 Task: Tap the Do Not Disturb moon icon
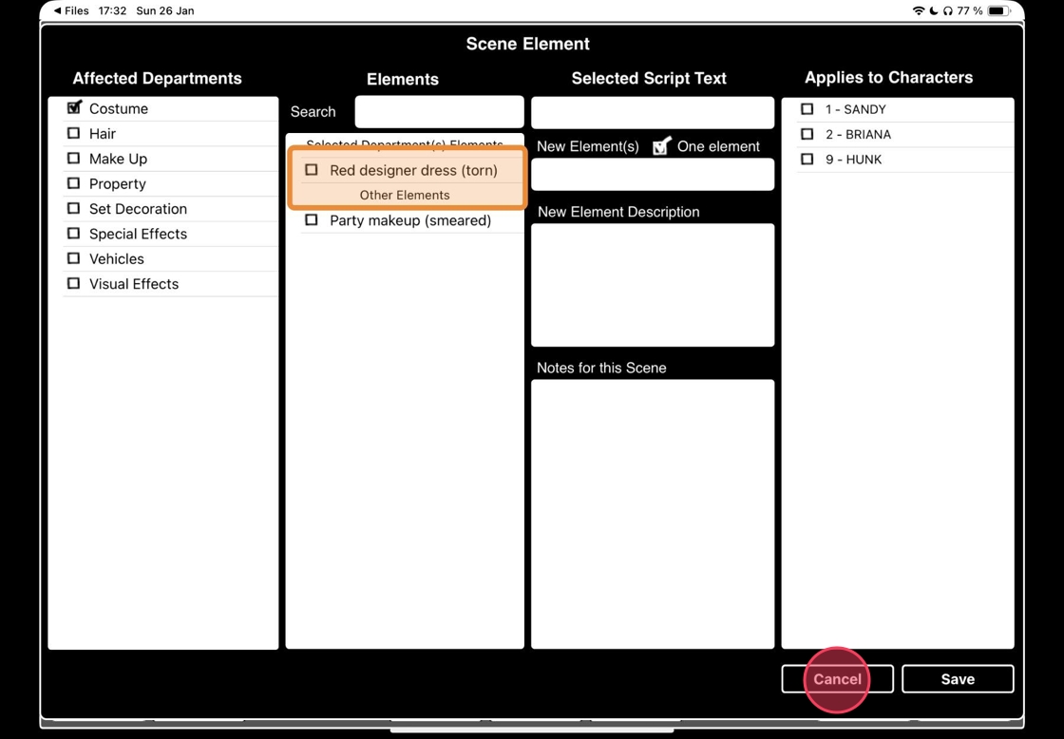(934, 10)
